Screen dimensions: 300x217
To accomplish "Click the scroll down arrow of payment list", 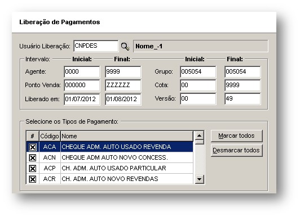I will 200,179.
